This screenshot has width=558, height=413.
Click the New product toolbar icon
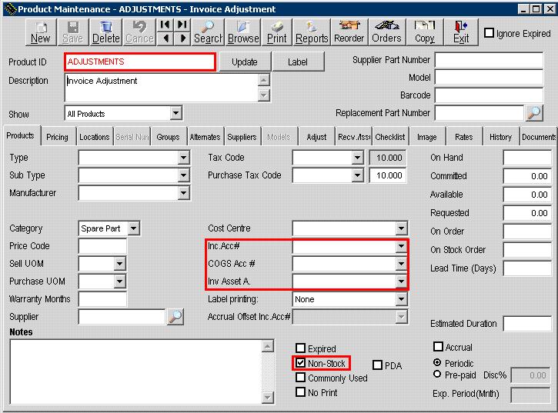[40, 32]
